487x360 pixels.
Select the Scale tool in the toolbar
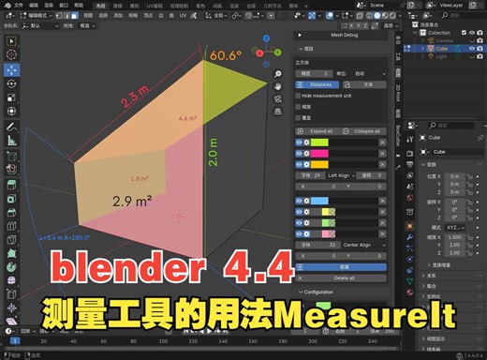[x=11, y=97]
